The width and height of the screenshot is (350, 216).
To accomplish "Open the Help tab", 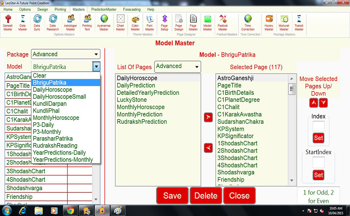I will pos(151,9).
